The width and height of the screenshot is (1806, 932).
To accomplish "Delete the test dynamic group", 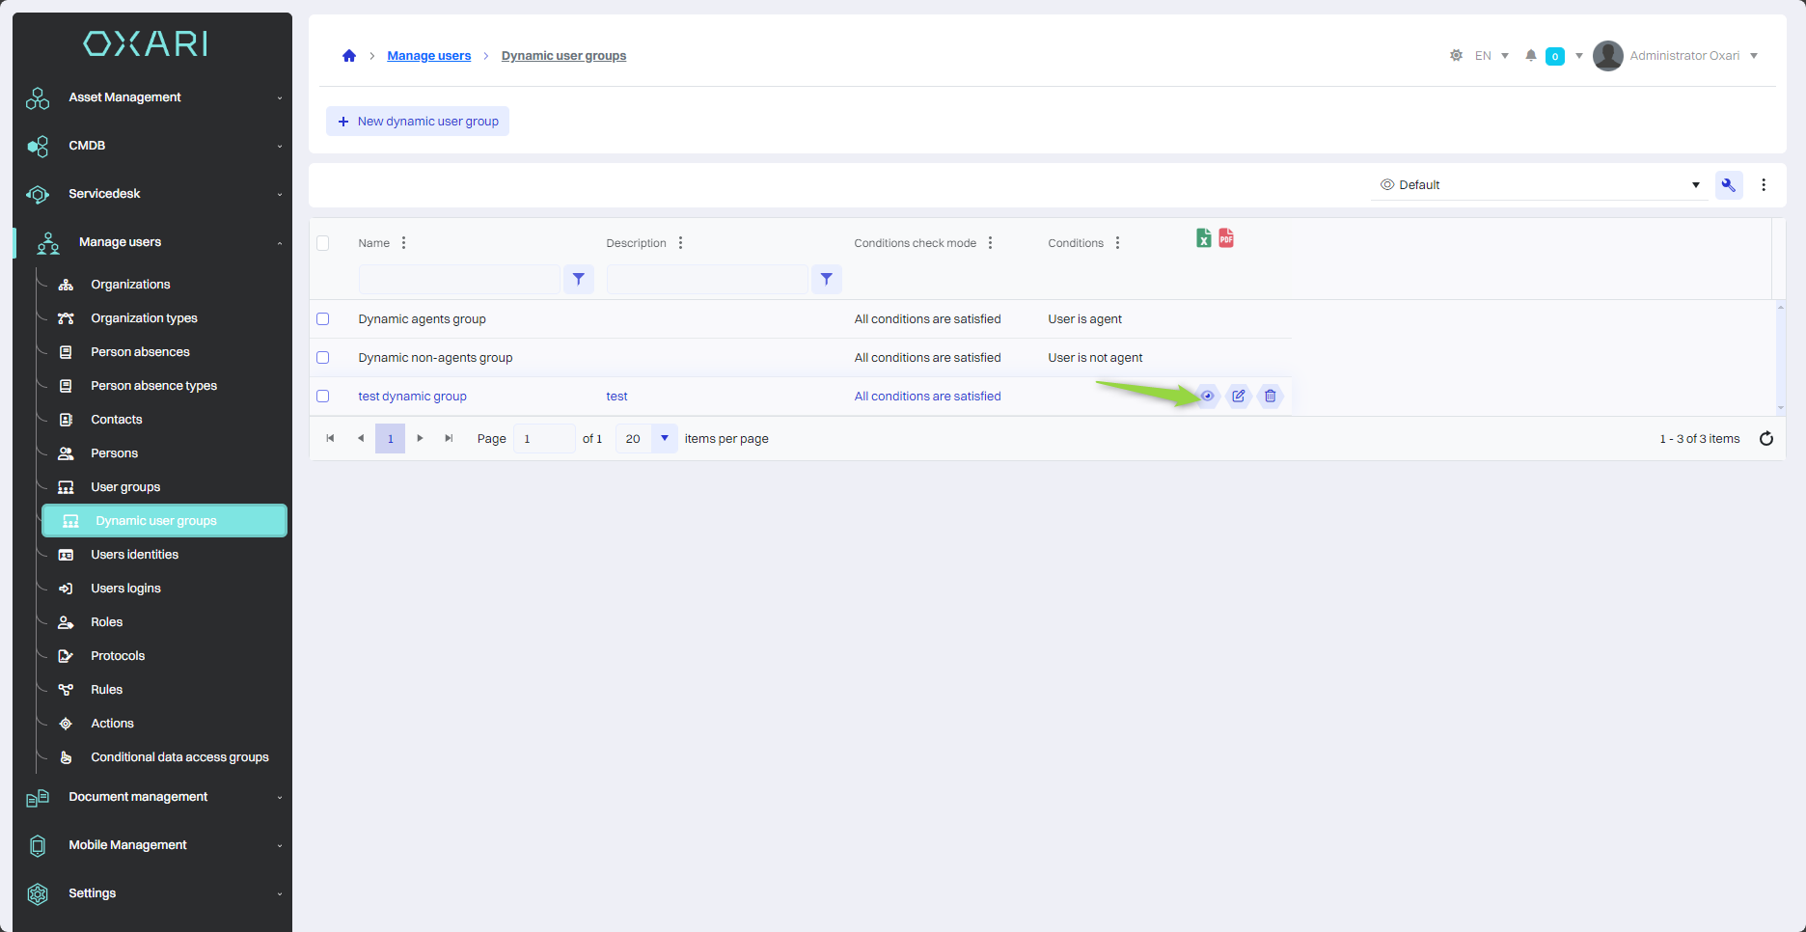I will [1271, 396].
